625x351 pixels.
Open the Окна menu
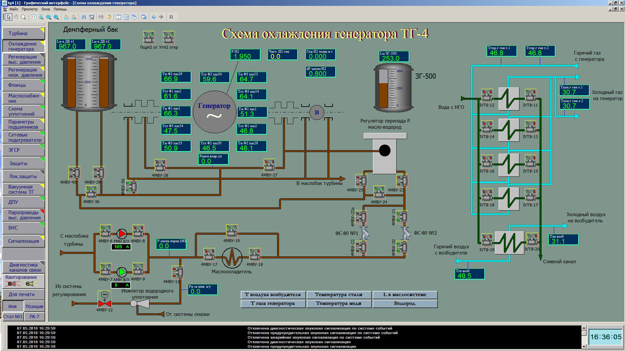tap(45, 9)
